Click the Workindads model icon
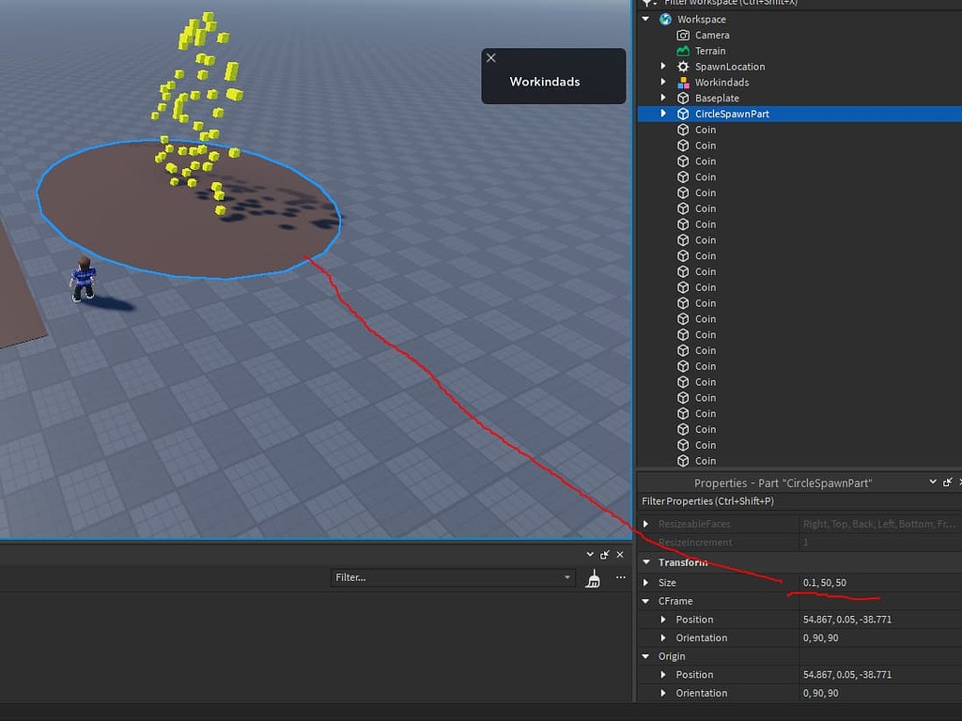 coord(684,82)
